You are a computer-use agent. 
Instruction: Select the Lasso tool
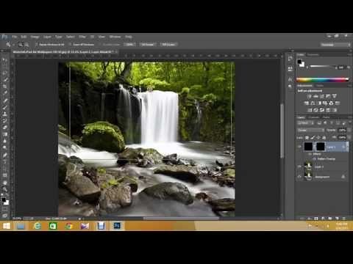tap(4, 73)
